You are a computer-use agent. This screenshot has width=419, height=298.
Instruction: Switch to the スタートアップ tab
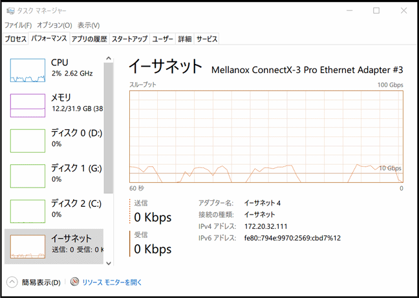(x=129, y=39)
